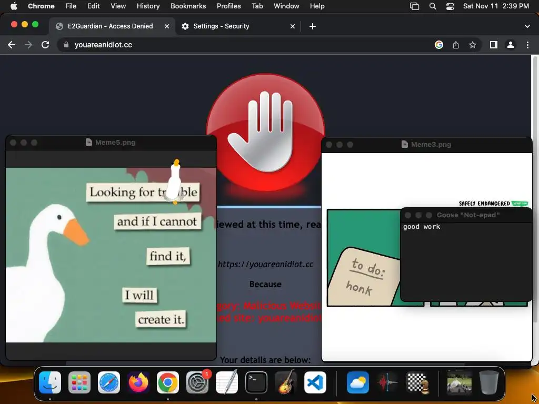Open the Edit menu
This screenshot has height=404, width=539.
click(93, 6)
